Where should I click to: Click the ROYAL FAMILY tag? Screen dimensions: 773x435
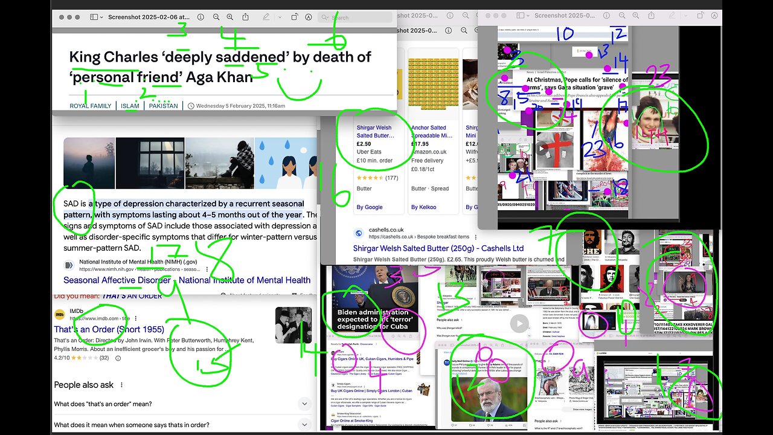(91, 106)
